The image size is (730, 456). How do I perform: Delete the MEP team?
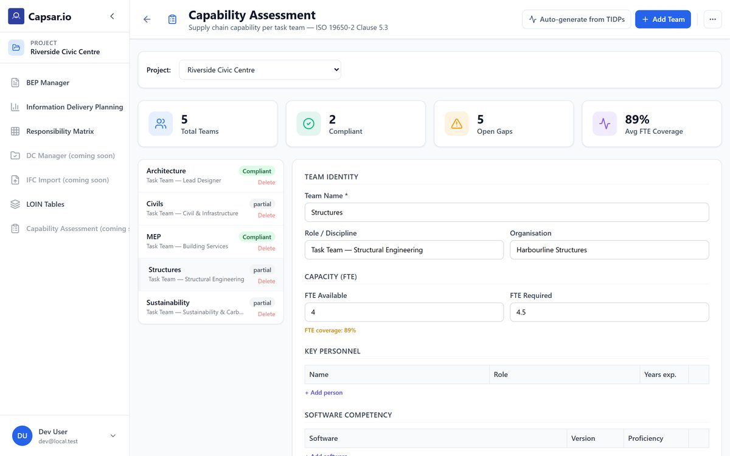click(266, 248)
